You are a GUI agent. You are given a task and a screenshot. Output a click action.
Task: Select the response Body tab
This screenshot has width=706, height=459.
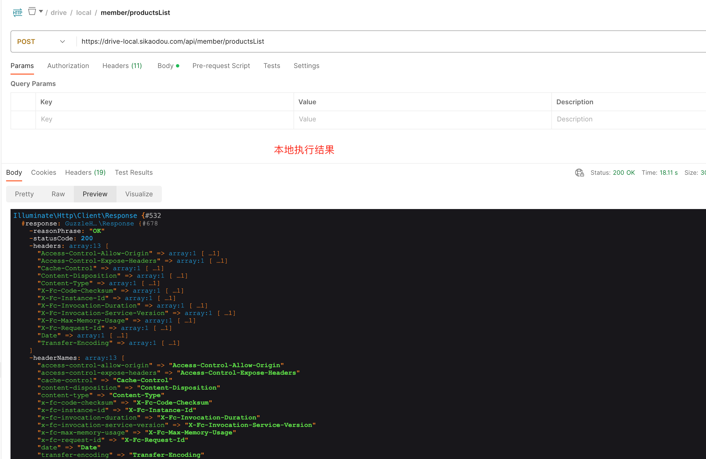(x=14, y=173)
